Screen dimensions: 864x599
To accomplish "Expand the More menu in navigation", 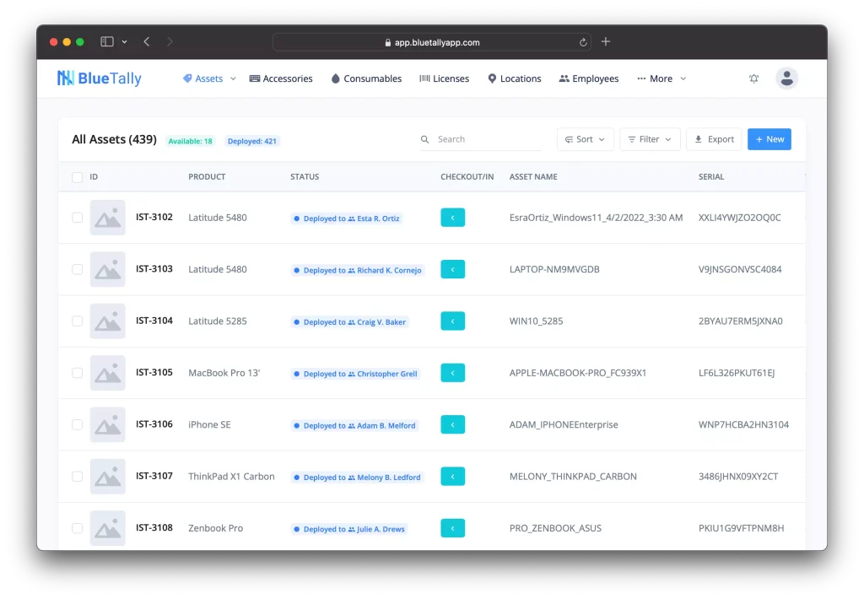I will (661, 78).
